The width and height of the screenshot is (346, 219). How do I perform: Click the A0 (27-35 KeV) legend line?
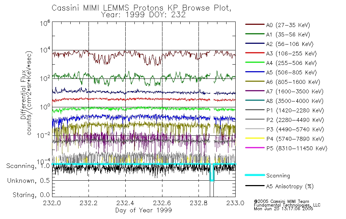(255, 24)
